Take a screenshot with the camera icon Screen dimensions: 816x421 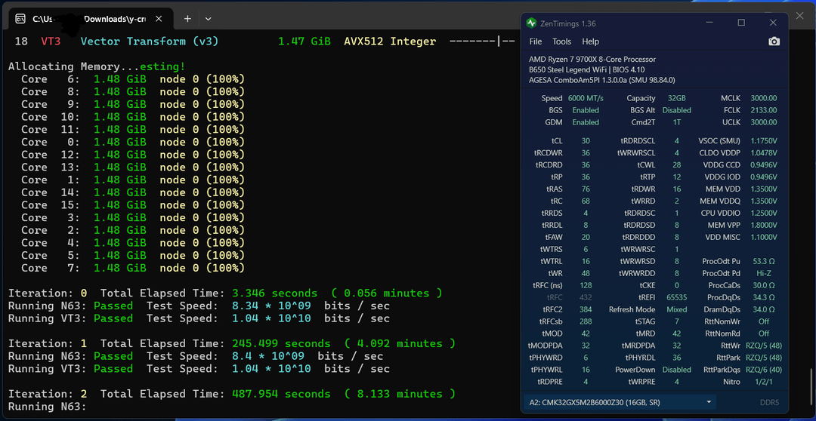tap(774, 41)
